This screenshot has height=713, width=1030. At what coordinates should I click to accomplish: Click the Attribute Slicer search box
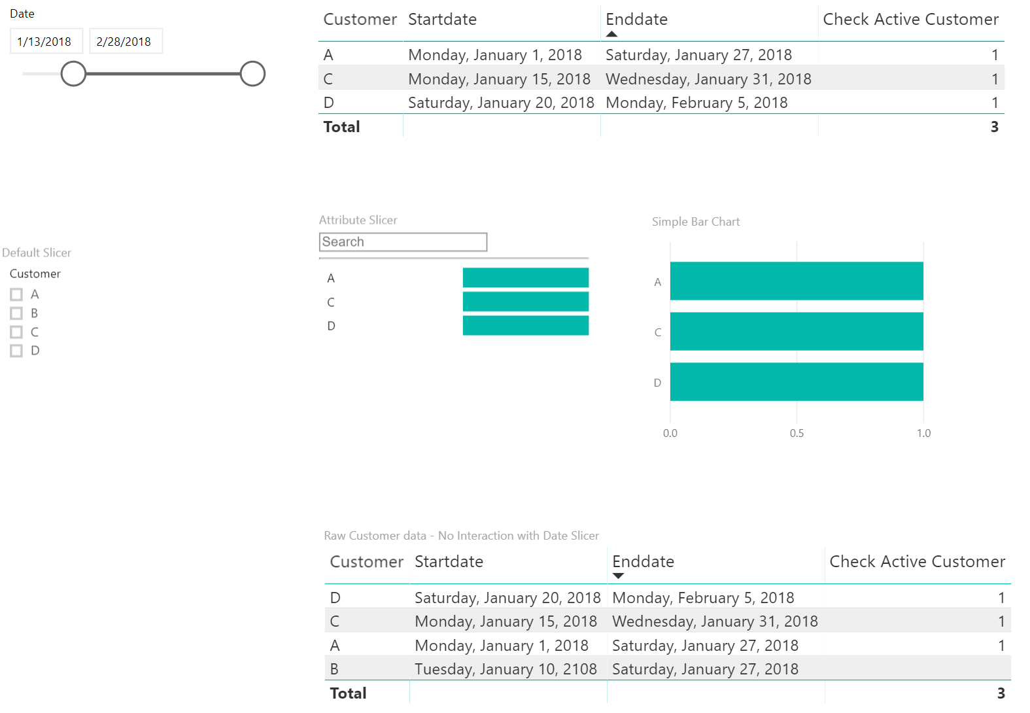(403, 242)
